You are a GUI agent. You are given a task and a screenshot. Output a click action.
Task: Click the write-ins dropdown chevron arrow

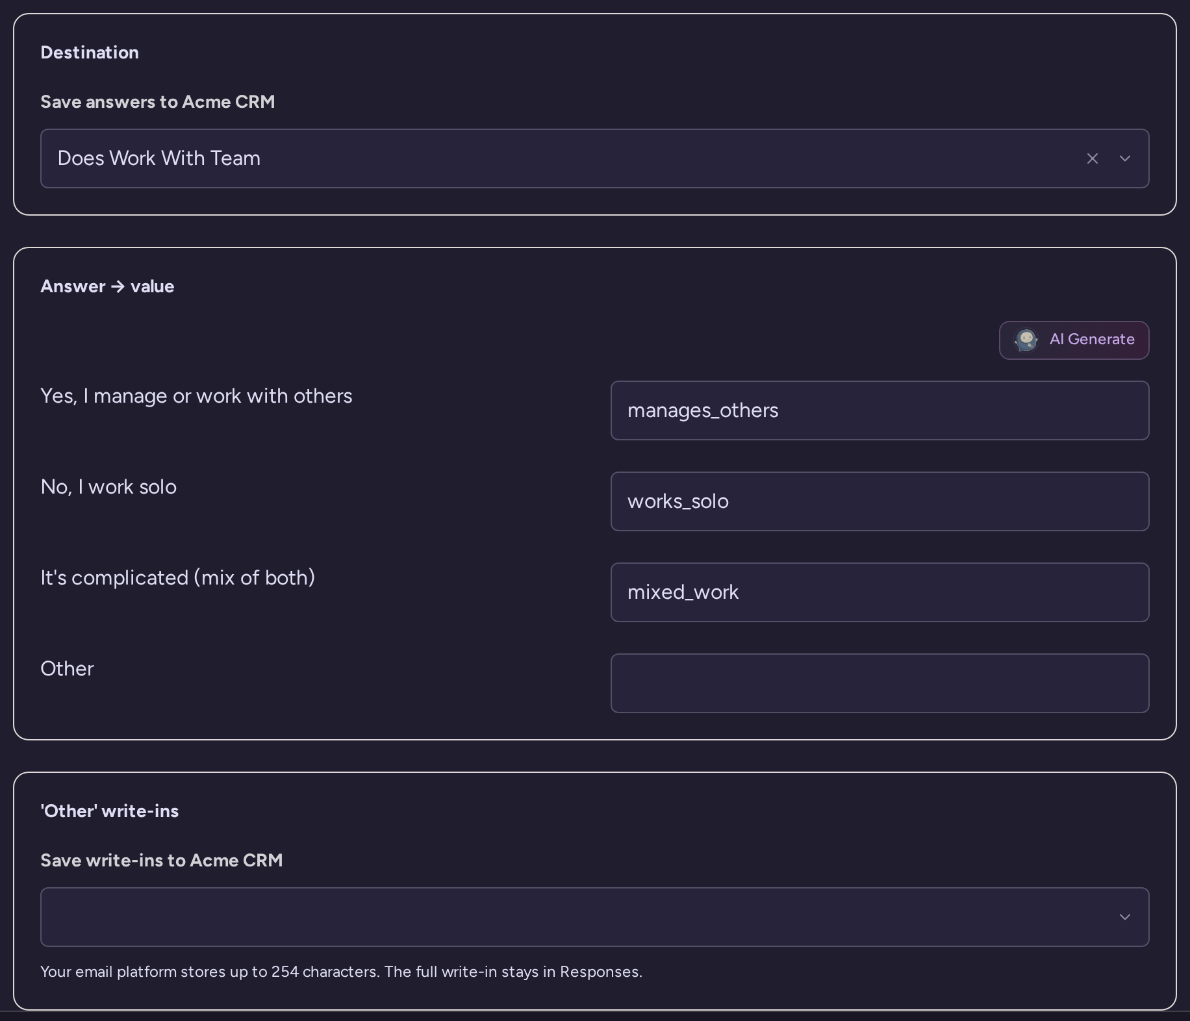pyautogui.click(x=1125, y=917)
